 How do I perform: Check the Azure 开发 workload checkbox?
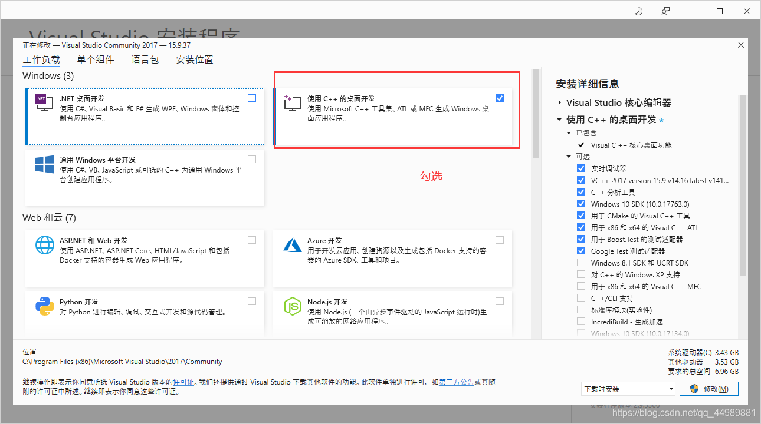click(500, 240)
